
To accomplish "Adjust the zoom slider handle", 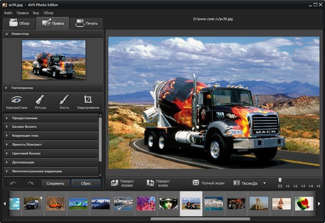I will click(280, 180).
